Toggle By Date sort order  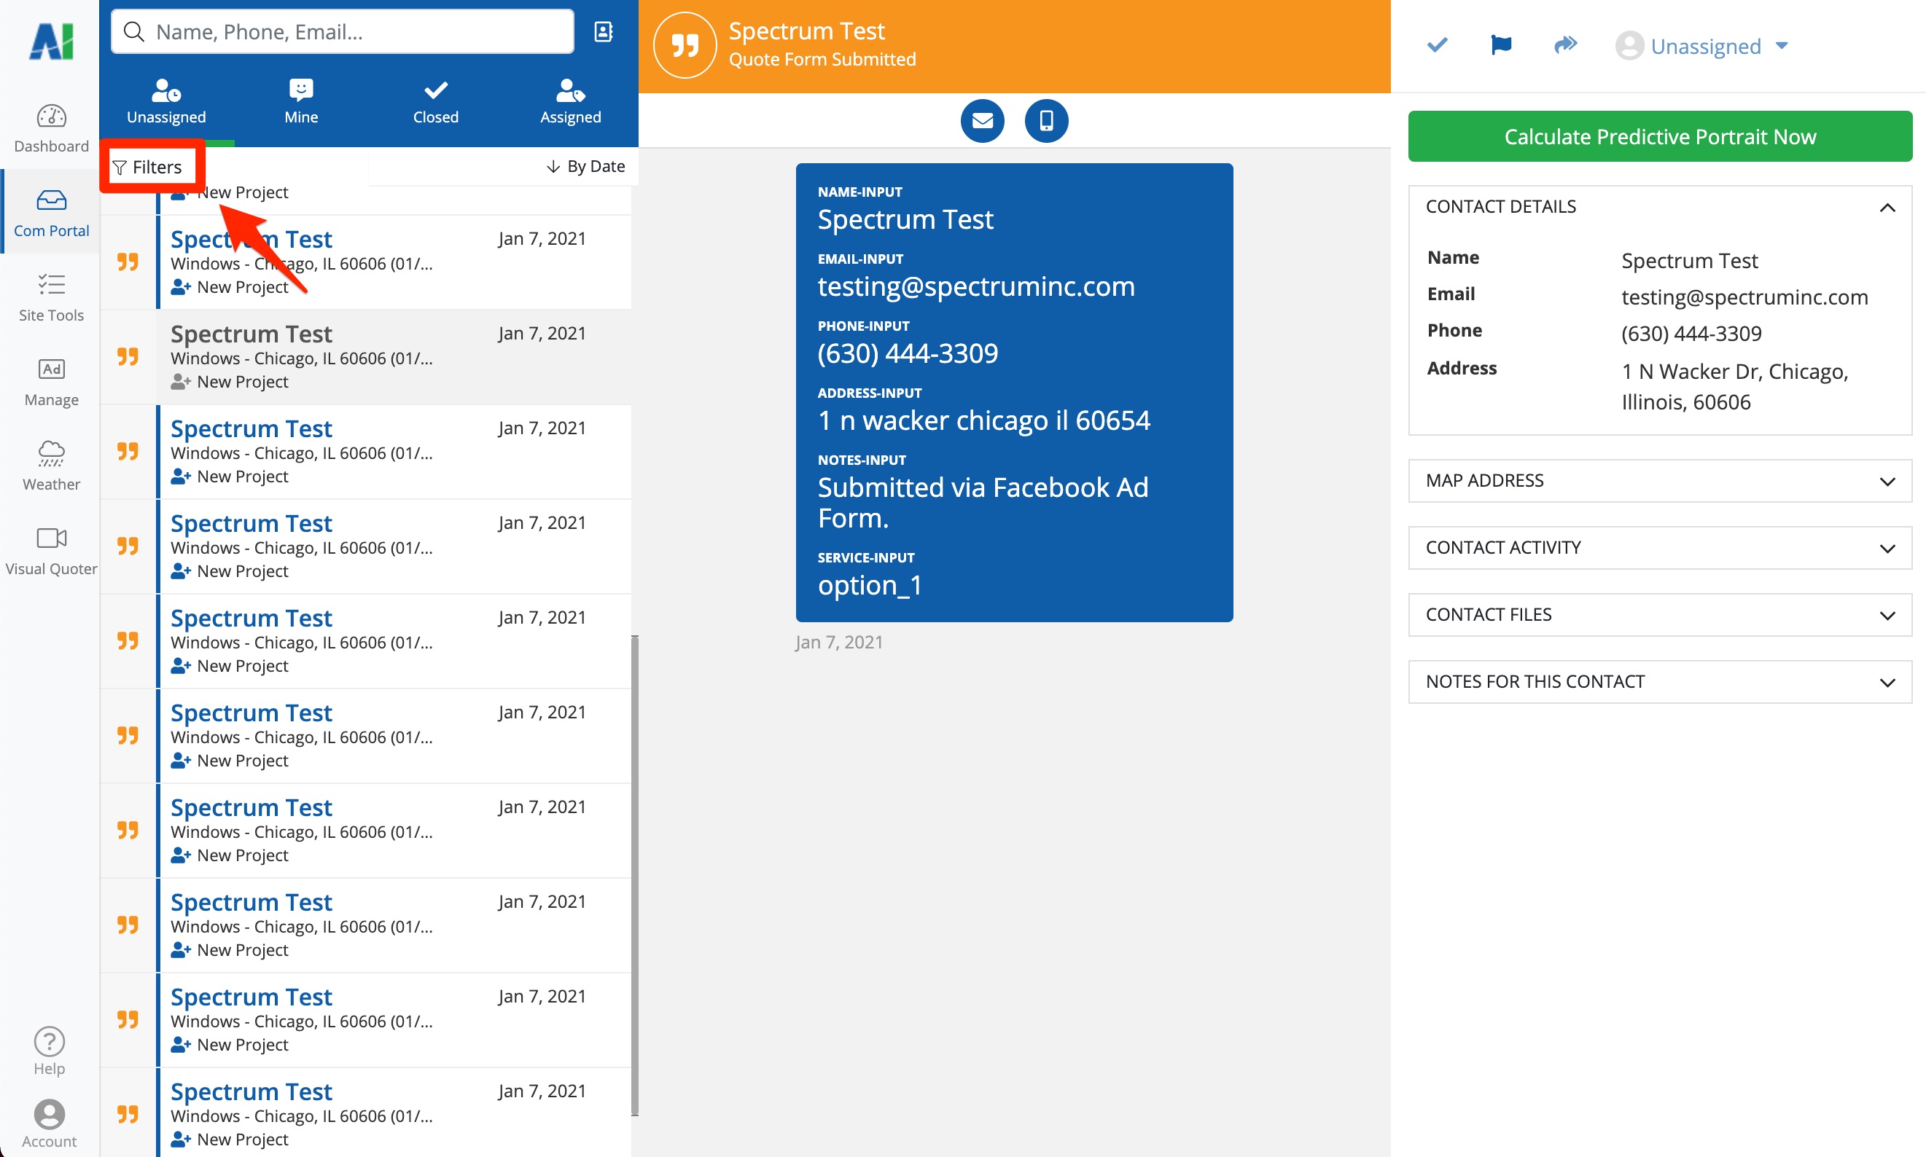[586, 166]
